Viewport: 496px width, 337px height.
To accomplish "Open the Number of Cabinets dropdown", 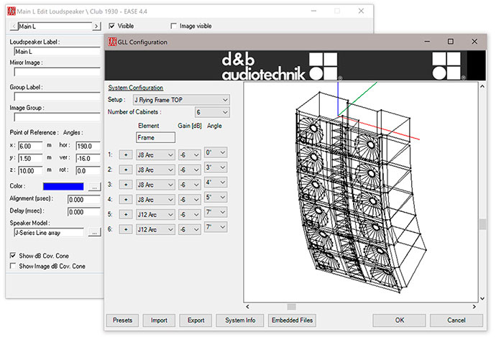I will tap(212, 112).
